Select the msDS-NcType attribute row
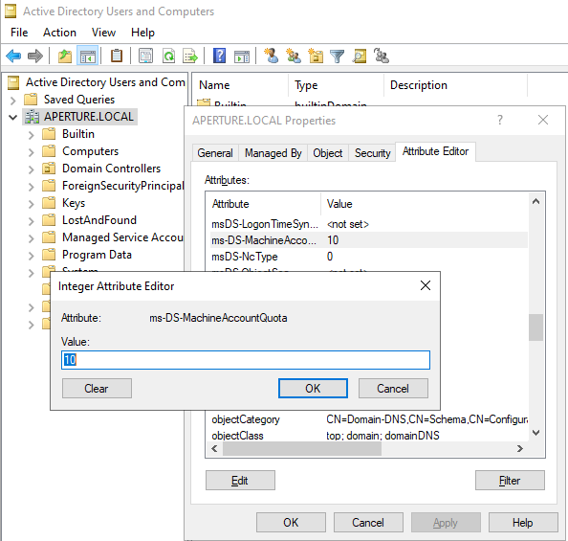The image size is (568, 541). pos(369,257)
